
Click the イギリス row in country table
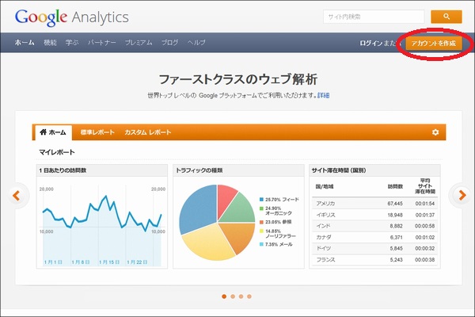pyautogui.click(x=374, y=215)
